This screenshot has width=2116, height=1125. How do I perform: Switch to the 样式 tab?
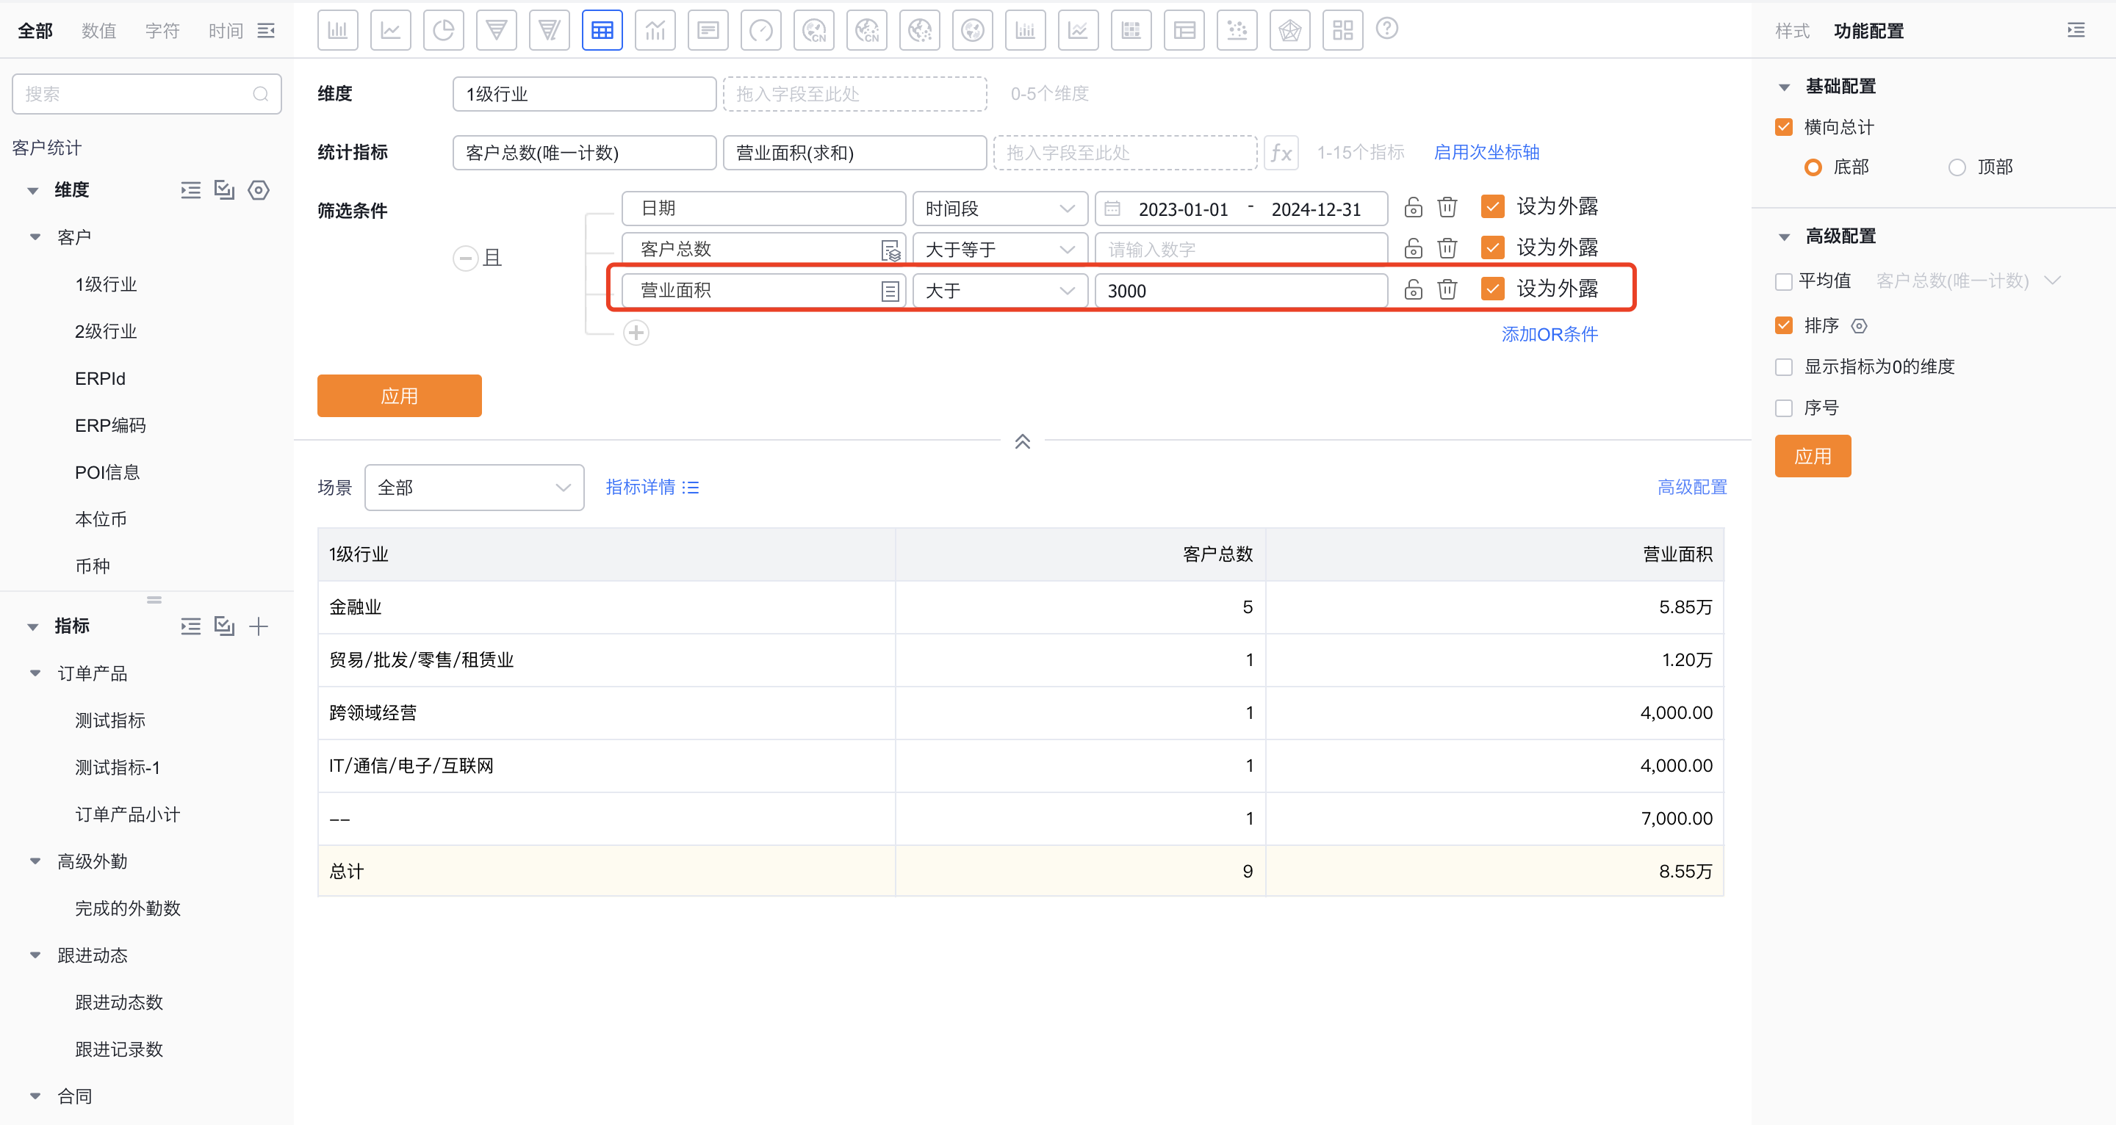pos(1793,31)
